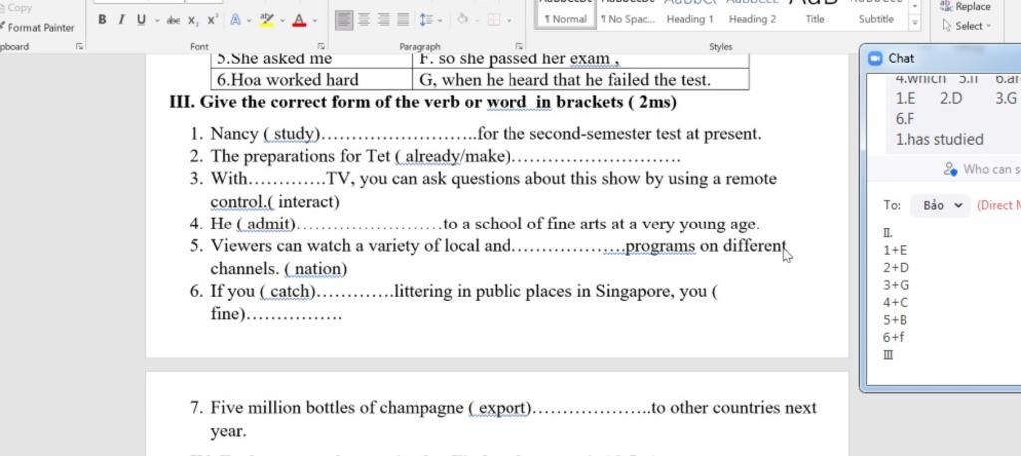Align text left
The image size is (1021, 456).
click(344, 20)
